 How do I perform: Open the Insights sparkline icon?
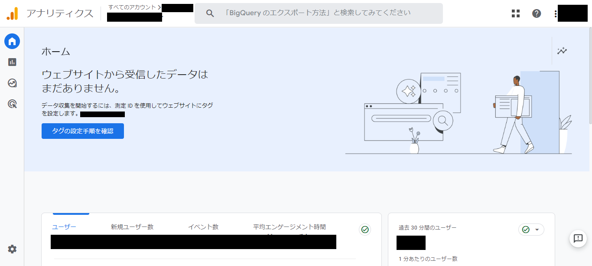562,51
